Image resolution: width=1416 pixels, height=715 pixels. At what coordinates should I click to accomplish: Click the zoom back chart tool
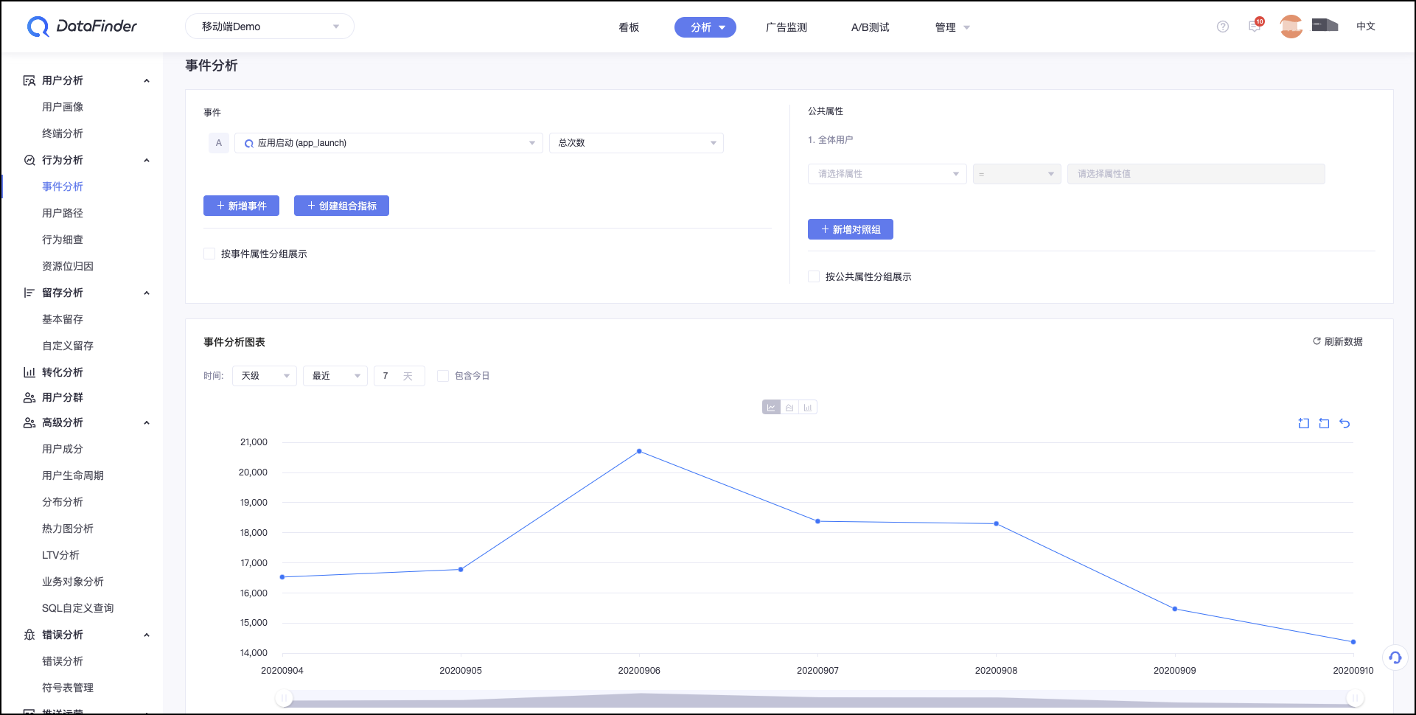(x=1324, y=423)
